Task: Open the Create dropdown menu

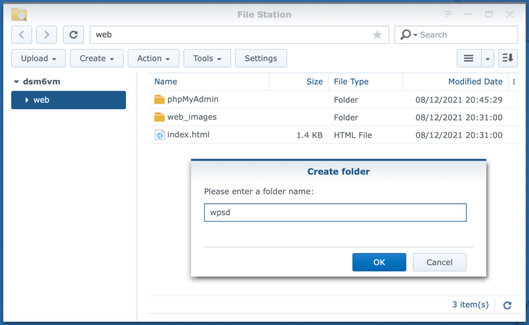Action: coord(97,58)
